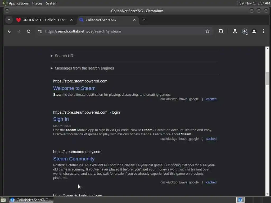Select CollabNet SearXNG taskbar window button
This screenshot has height=203, width=271.
pyautogui.click(x=31, y=200)
